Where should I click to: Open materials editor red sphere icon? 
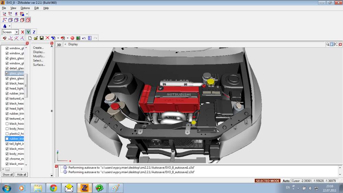click(72, 38)
